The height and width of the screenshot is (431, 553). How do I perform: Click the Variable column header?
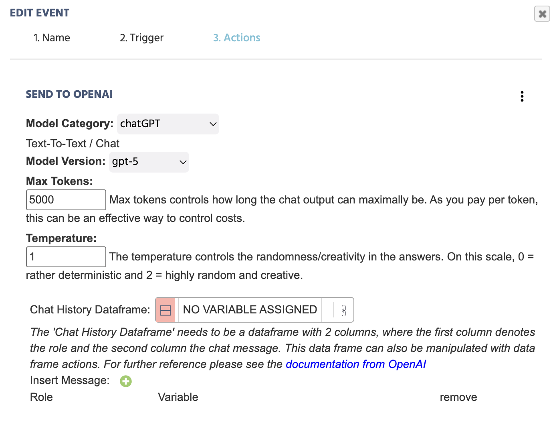click(178, 397)
